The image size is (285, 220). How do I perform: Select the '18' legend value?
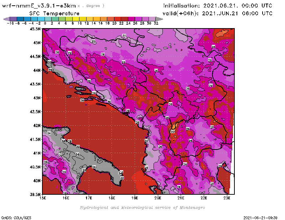tap(108, 23)
